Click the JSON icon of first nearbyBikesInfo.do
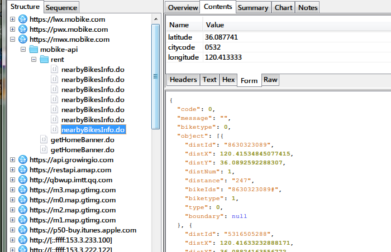The height and width of the screenshot is (252, 391). [55, 70]
